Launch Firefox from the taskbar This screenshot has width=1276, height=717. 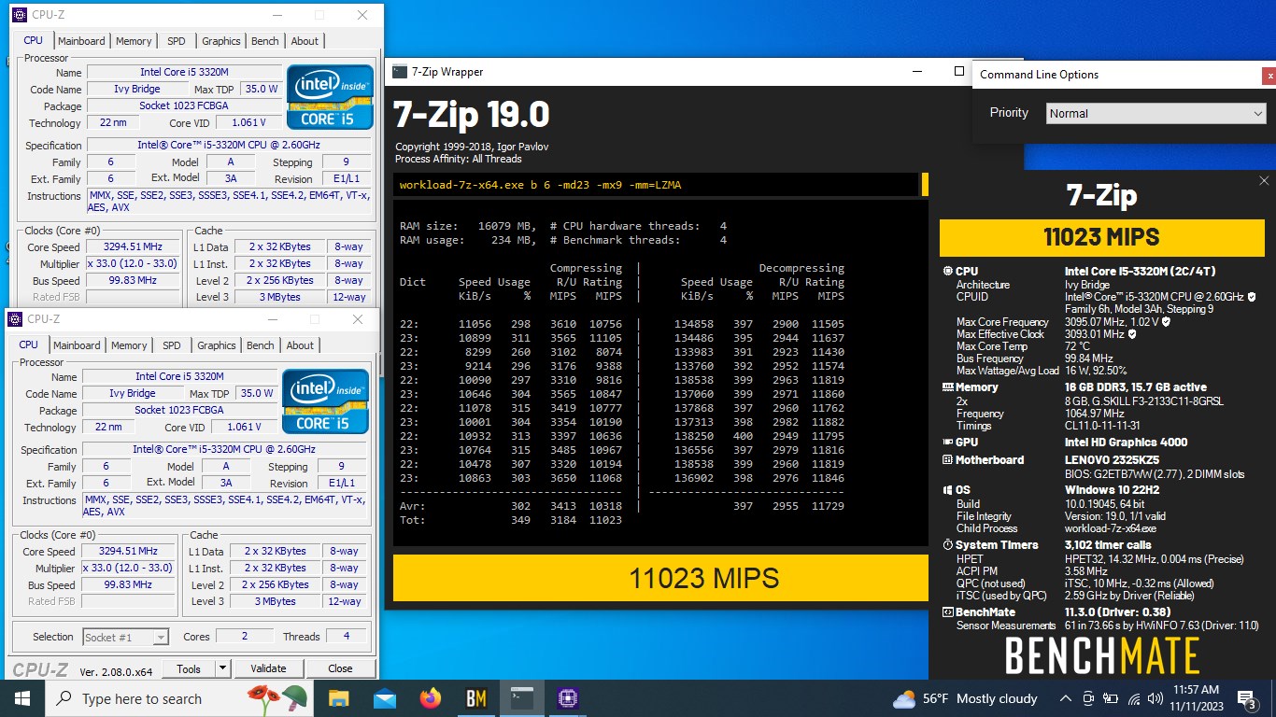tap(430, 698)
